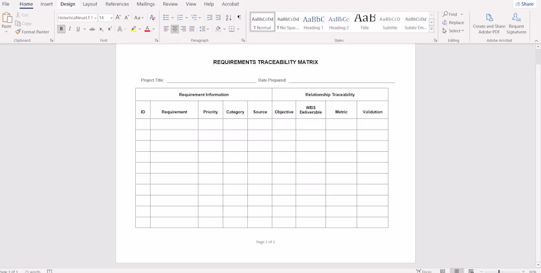Increase paragraph indent
541x273 pixels.
[218, 18]
